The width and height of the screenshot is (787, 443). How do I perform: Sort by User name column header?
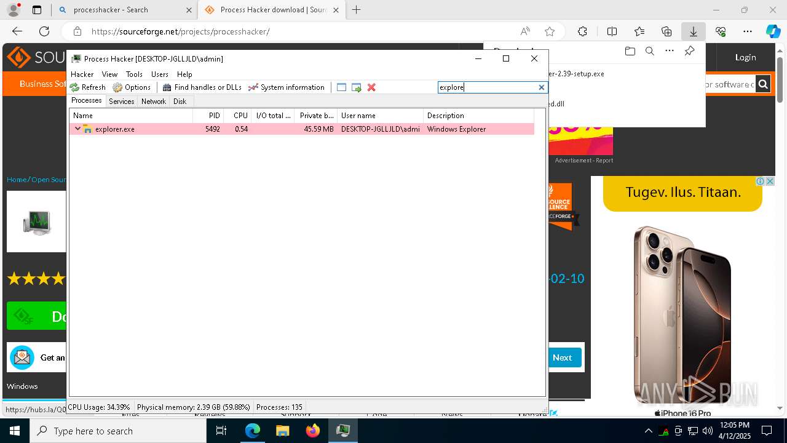pyautogui.click(x=381, y=116)
